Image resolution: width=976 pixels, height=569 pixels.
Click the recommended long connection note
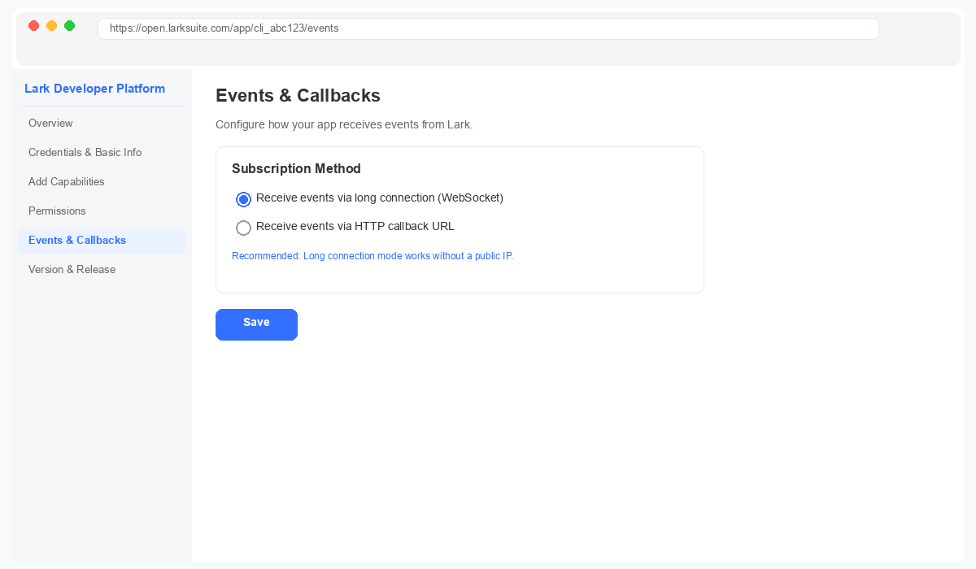click(373, 256)
